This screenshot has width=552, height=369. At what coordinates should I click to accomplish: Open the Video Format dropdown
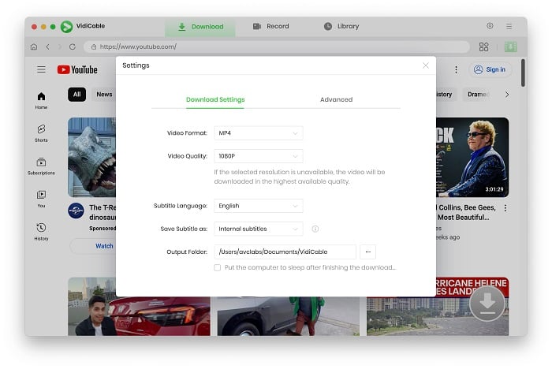[259, 133]
